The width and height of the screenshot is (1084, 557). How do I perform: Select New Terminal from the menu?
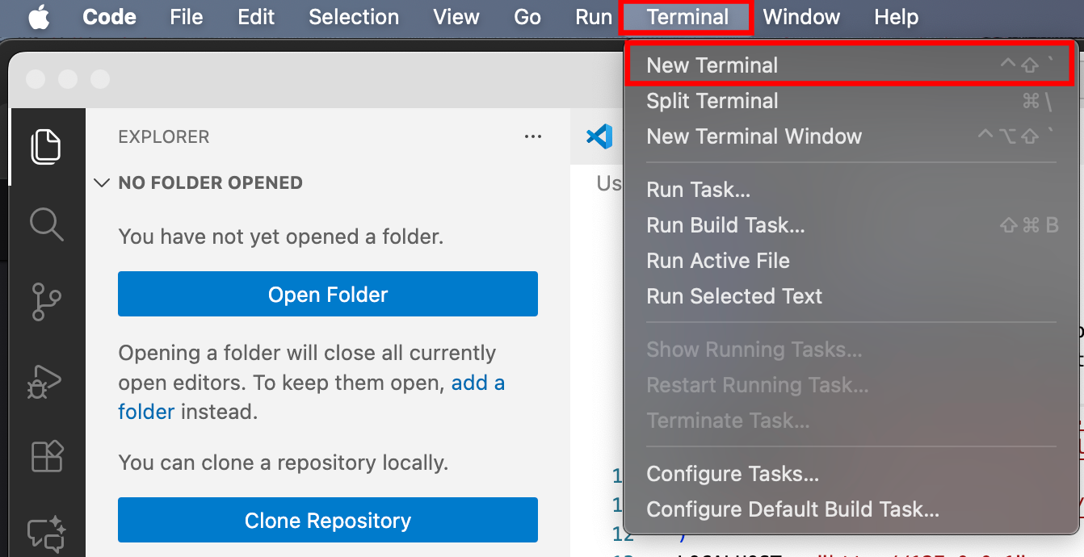[712, 65]
